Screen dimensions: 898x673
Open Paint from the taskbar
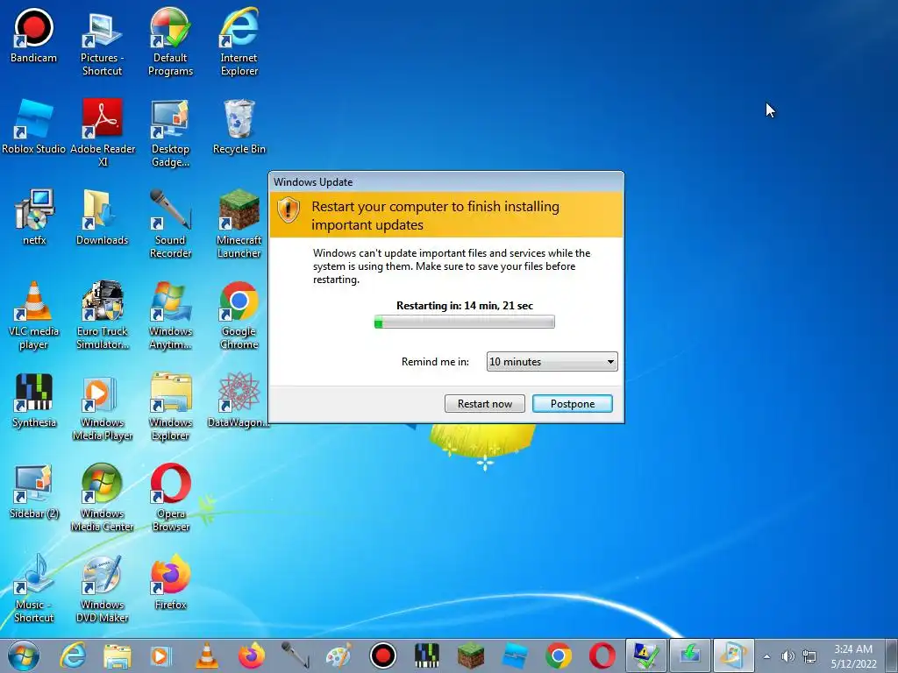click(339, 655)
